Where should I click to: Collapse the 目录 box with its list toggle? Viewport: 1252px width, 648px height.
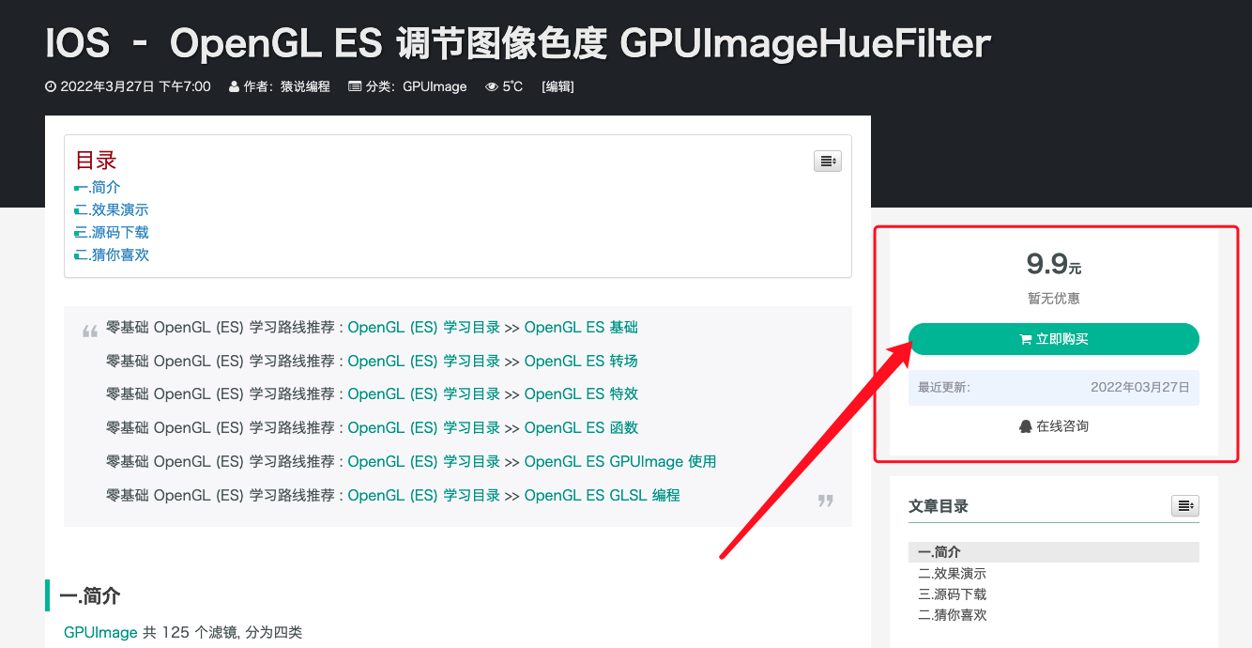(x=827, y=161)
